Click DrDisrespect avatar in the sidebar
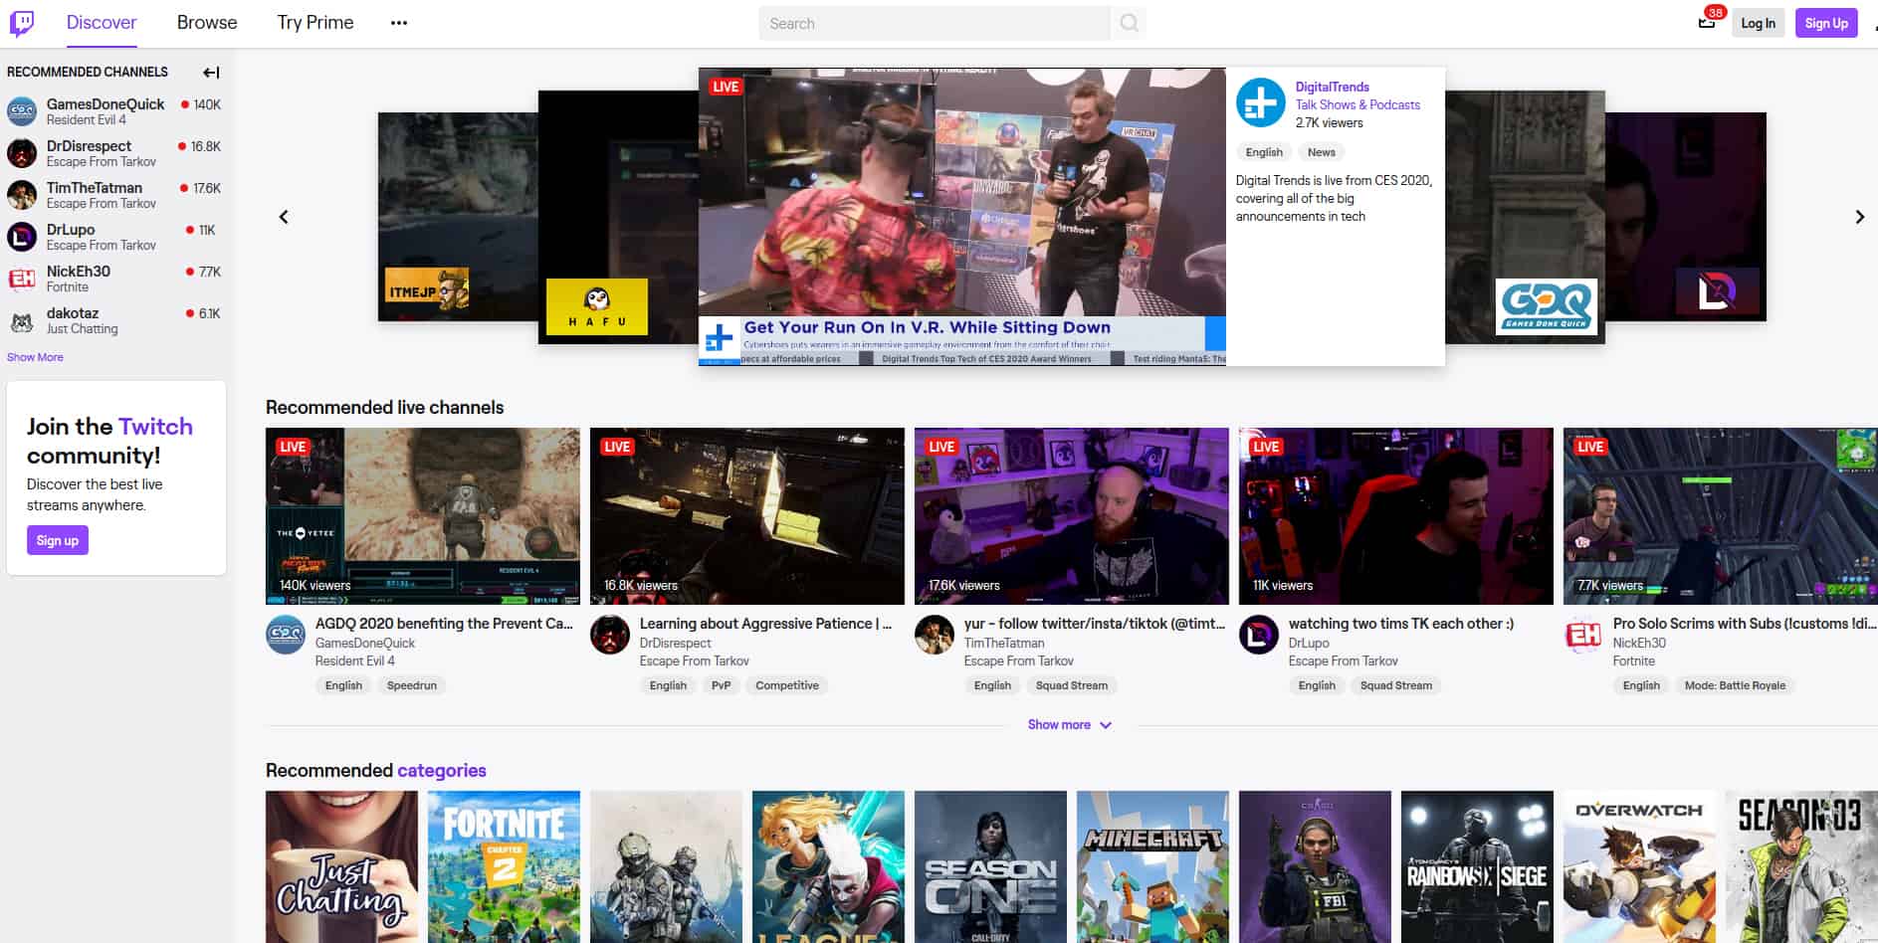 [x=22, y=153]
